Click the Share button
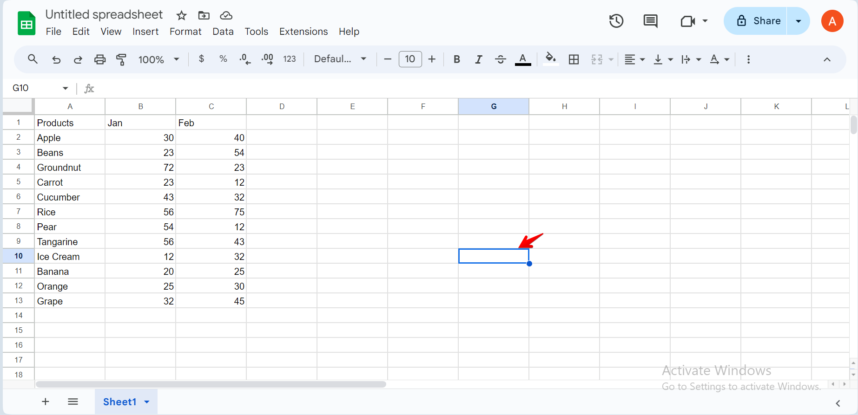The height and width of the screenshot is (415, 858). (x=758, y=21)
